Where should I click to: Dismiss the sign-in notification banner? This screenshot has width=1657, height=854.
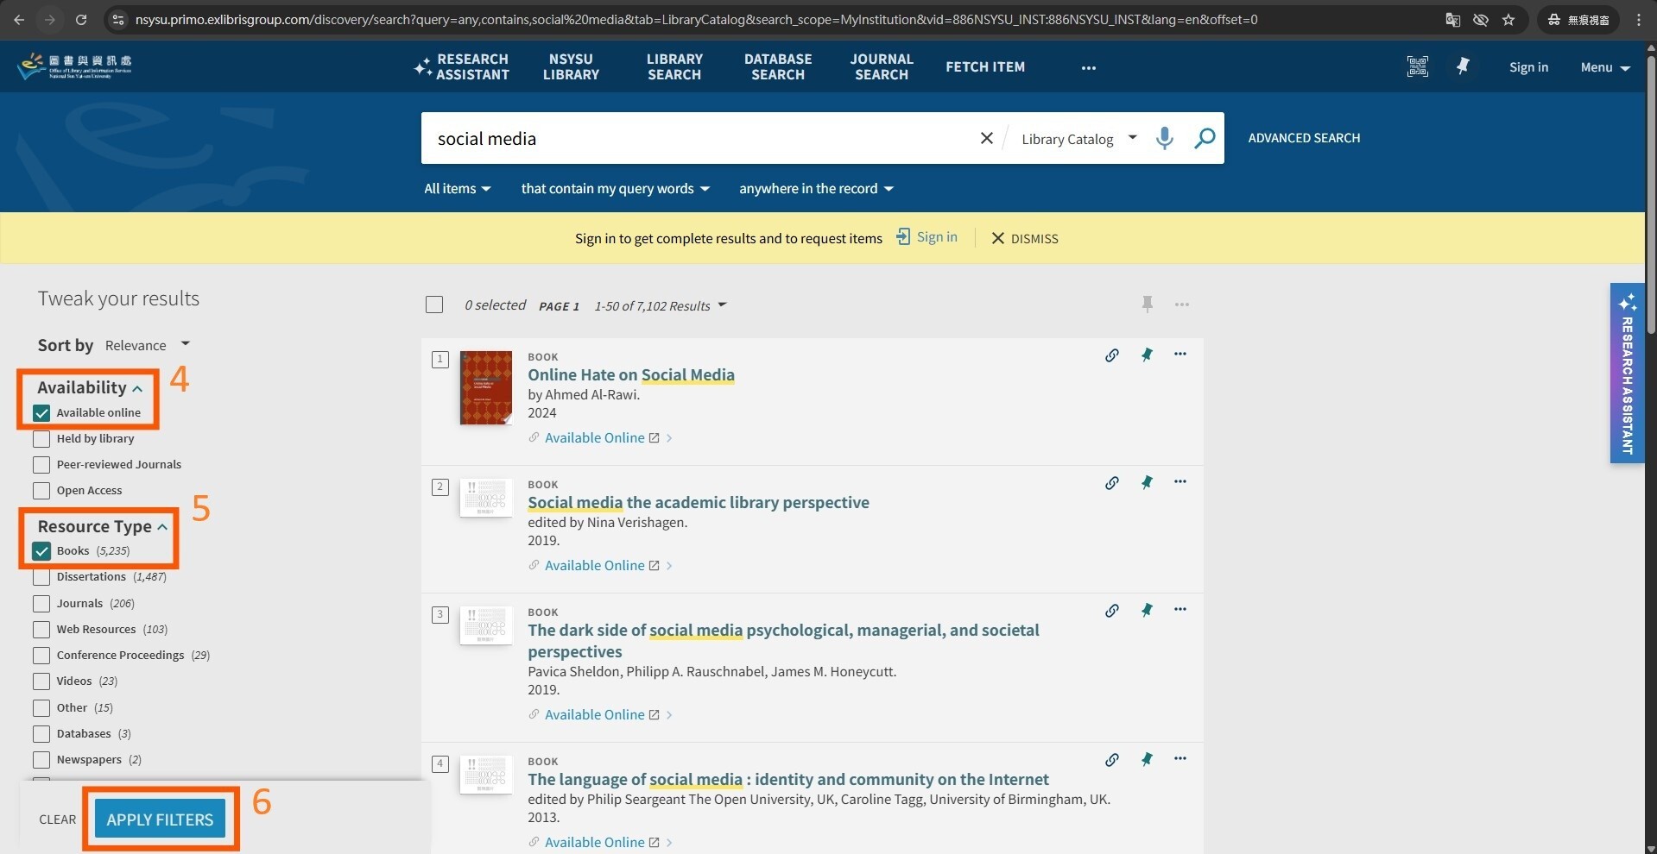(1024, 238)
